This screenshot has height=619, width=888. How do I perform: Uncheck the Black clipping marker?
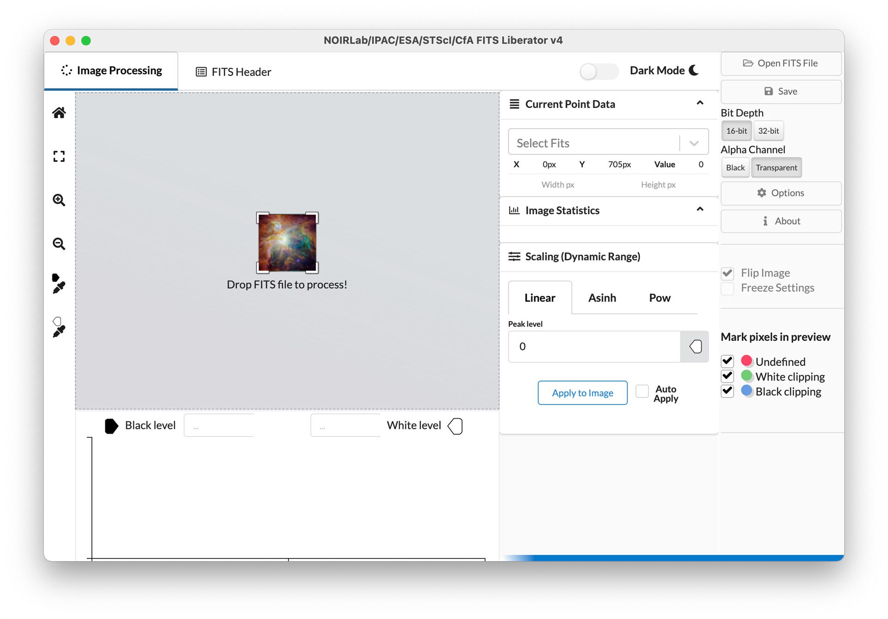(728, 391)
